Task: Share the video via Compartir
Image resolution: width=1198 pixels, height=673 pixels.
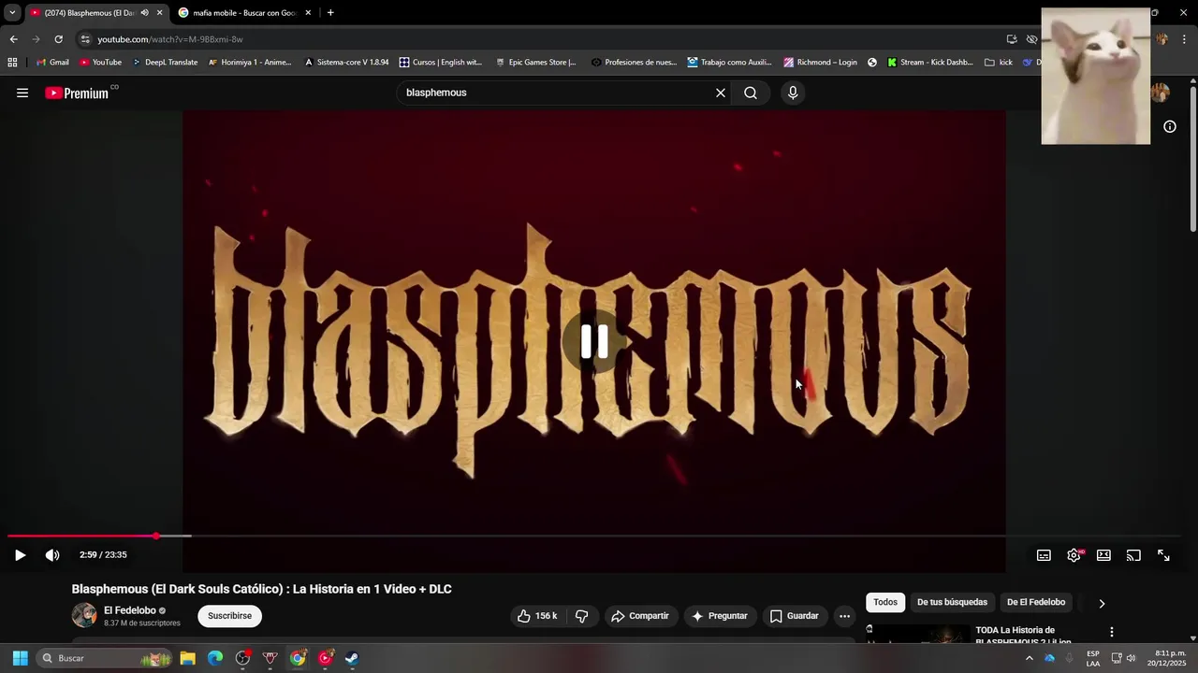Action: [640, 616]
